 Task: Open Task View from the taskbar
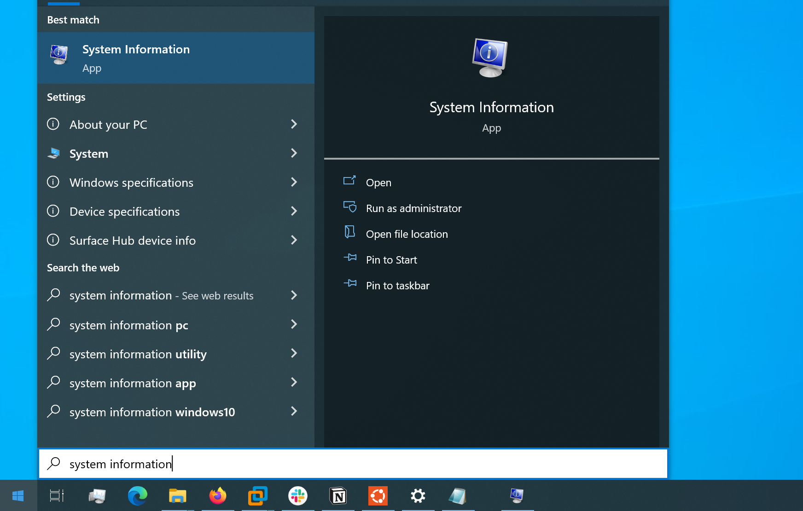point(57,495)
